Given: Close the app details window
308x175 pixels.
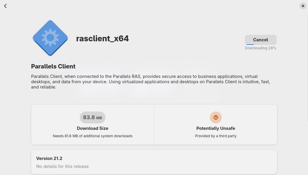Looking at the screenshot, I should pos(303,6).
